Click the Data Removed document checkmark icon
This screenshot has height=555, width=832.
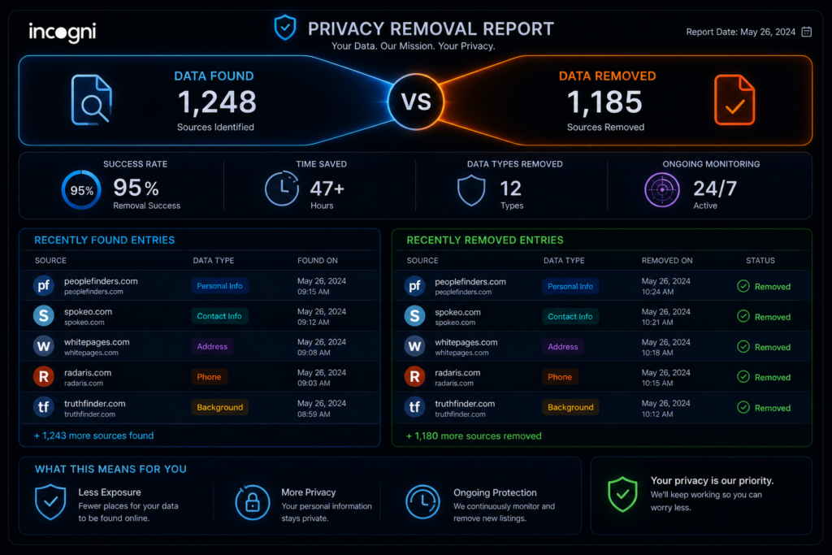pos(734,100)
